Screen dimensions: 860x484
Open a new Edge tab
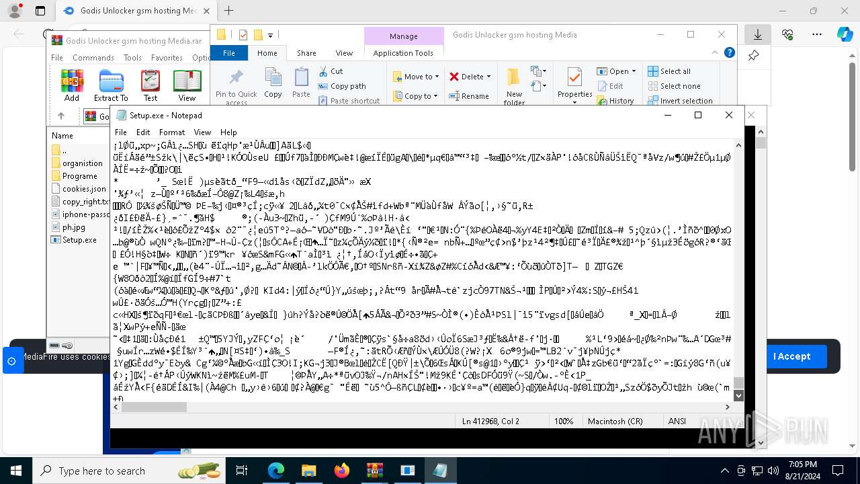[x=228, y=11]
